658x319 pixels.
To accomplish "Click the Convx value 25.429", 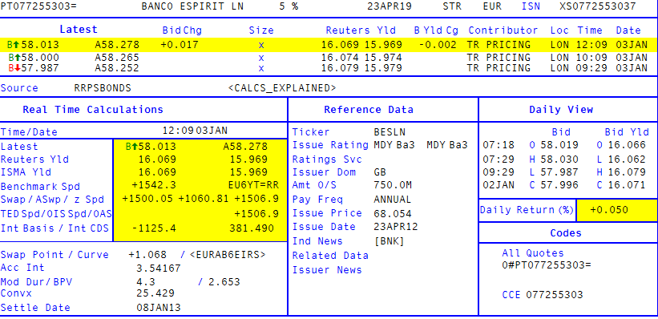I will [155, 293].
